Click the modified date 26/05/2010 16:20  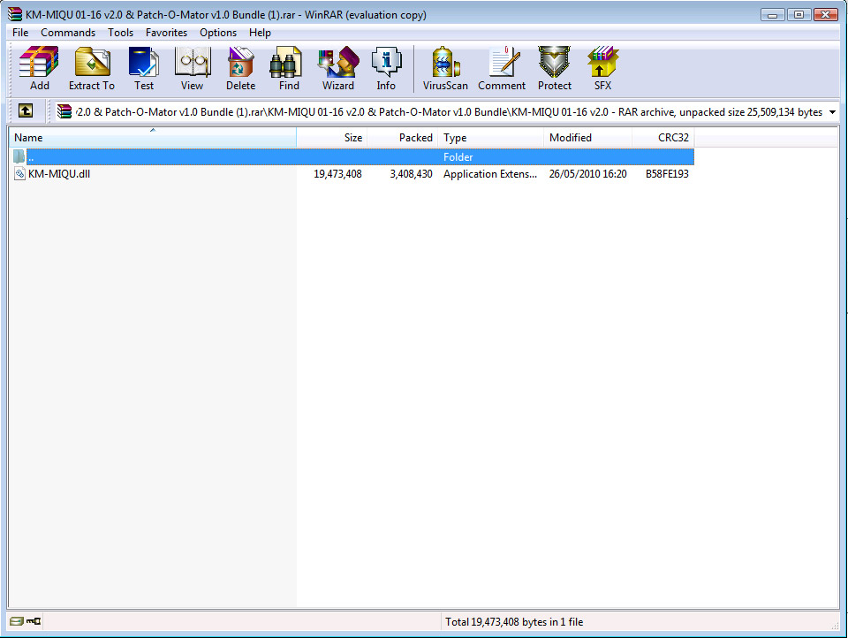click(588, 174)
